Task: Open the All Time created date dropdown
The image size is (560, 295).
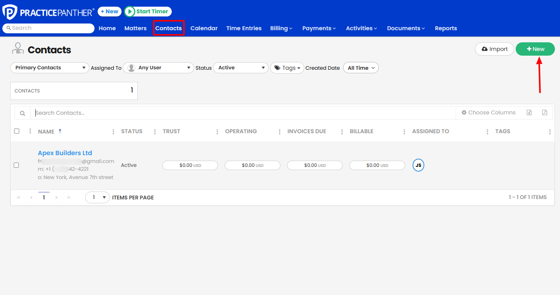Action: 360,67
